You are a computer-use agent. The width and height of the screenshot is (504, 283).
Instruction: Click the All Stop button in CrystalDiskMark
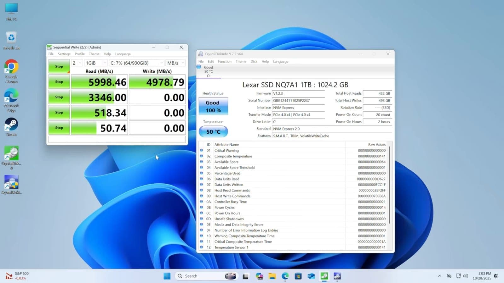59,66
